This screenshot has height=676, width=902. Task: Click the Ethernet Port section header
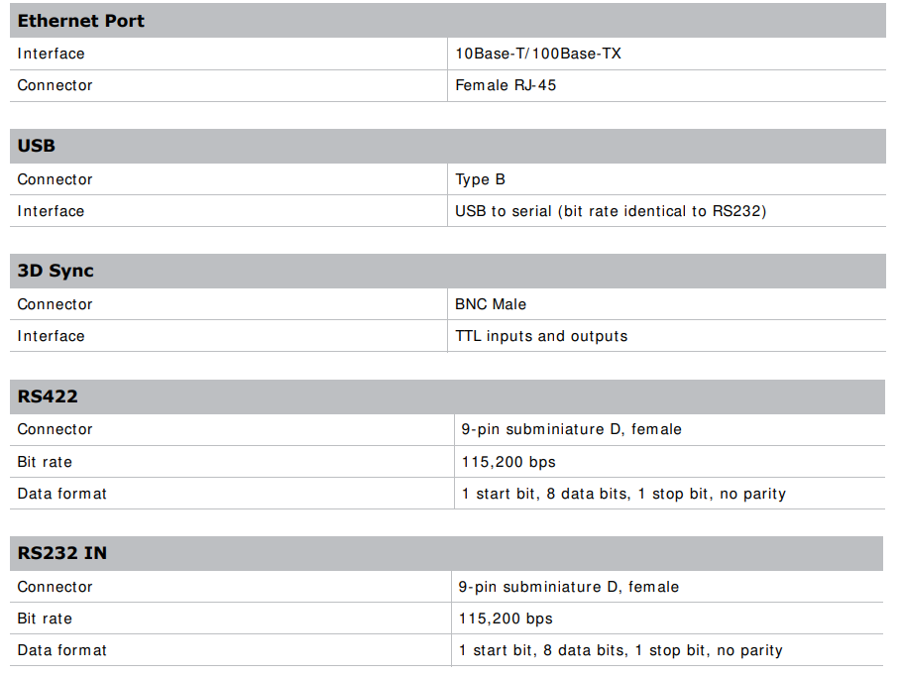[81, 21]
